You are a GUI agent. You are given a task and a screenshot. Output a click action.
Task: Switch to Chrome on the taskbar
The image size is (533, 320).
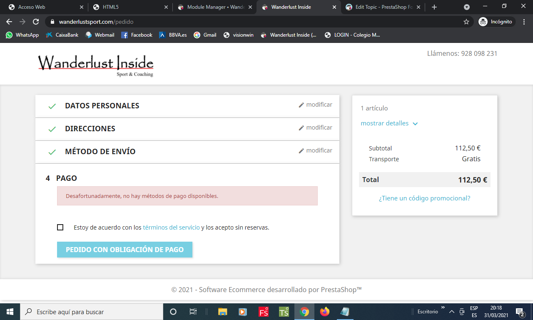[304, 312]
